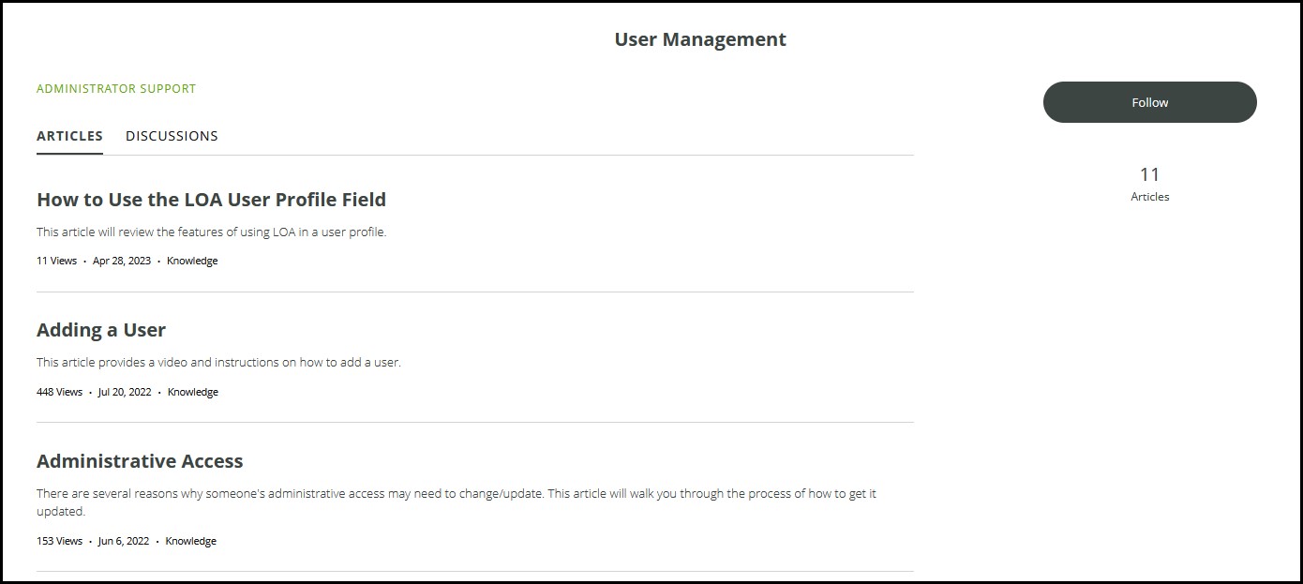The height and width of the screenshot is (584, 1303).
Task: Click the Jul 20, 2022 date label
Action: click(124, 392)
